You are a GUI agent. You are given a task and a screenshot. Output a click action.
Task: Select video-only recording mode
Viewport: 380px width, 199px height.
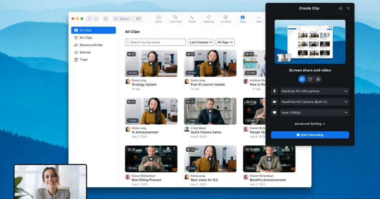pyautogui.click(x=318, y=79)
